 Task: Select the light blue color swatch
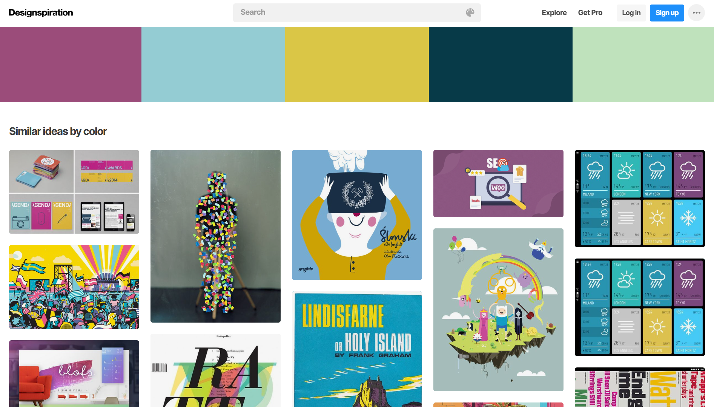(213, 64)
